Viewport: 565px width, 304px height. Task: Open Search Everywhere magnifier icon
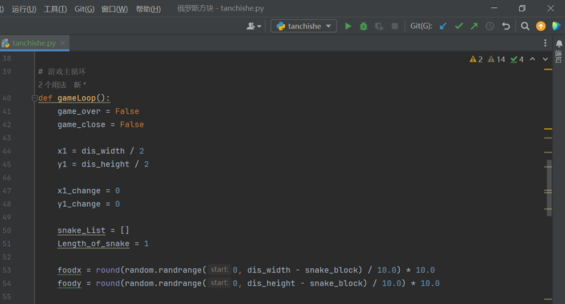tap(525, 26)
